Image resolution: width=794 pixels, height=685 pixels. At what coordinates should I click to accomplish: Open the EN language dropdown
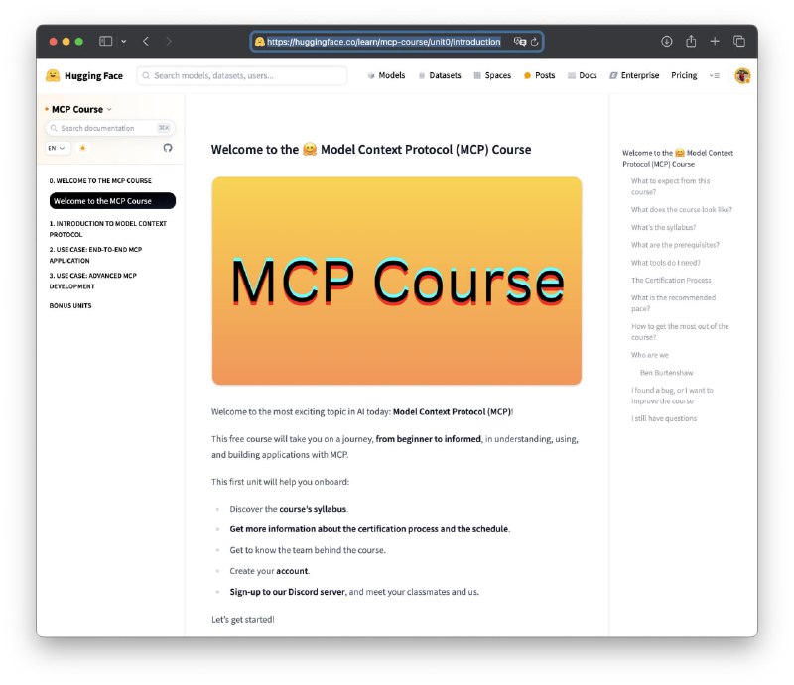coord(57,148)
